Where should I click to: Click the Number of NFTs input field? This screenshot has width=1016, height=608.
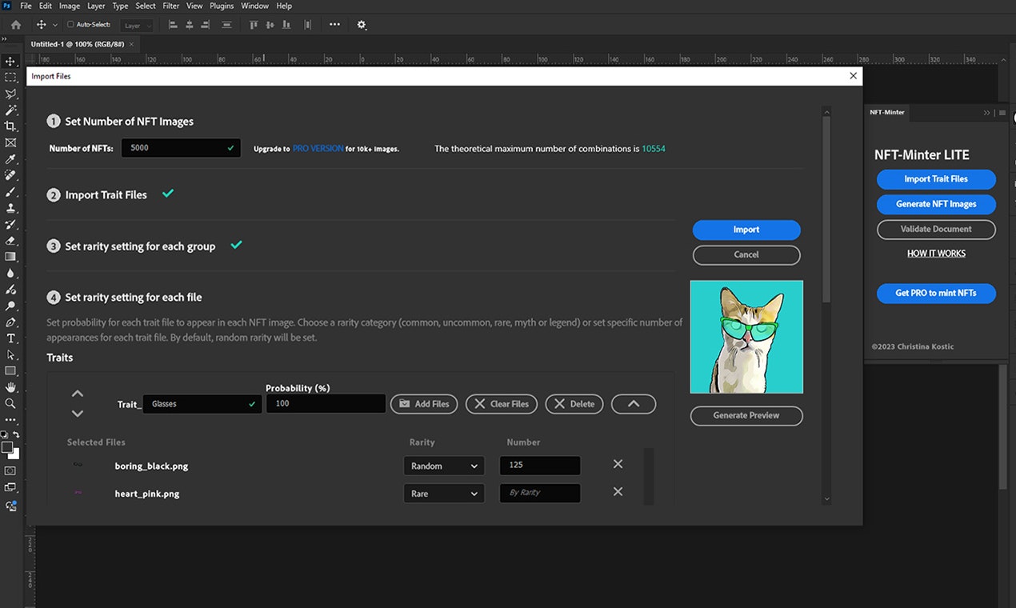click(x=181, y=148)
